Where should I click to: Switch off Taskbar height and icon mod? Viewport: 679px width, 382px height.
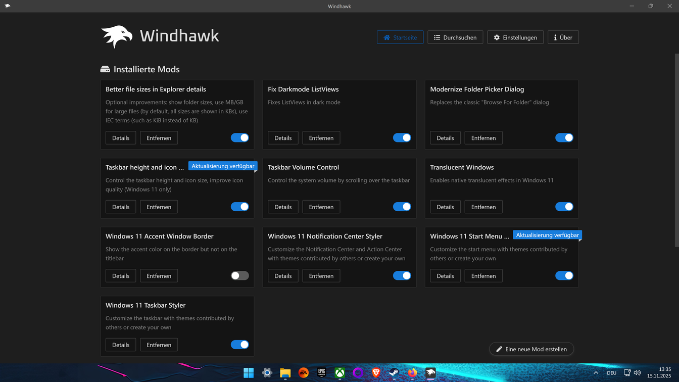pyautogui.click(x=239, y=207)
